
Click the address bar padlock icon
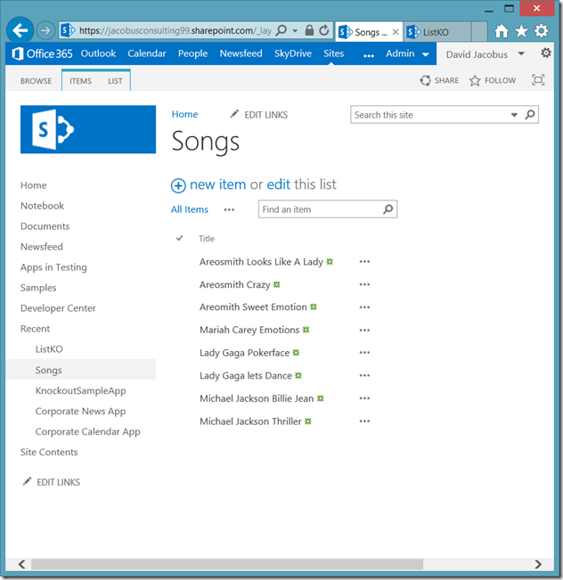[x=309, y=30]
